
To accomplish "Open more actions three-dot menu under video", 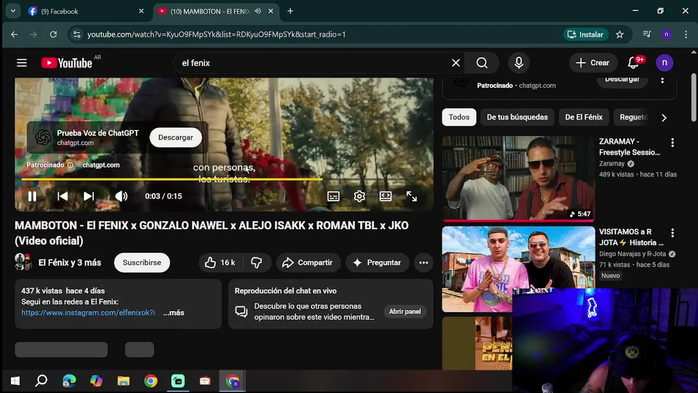I will coord(424,263).
